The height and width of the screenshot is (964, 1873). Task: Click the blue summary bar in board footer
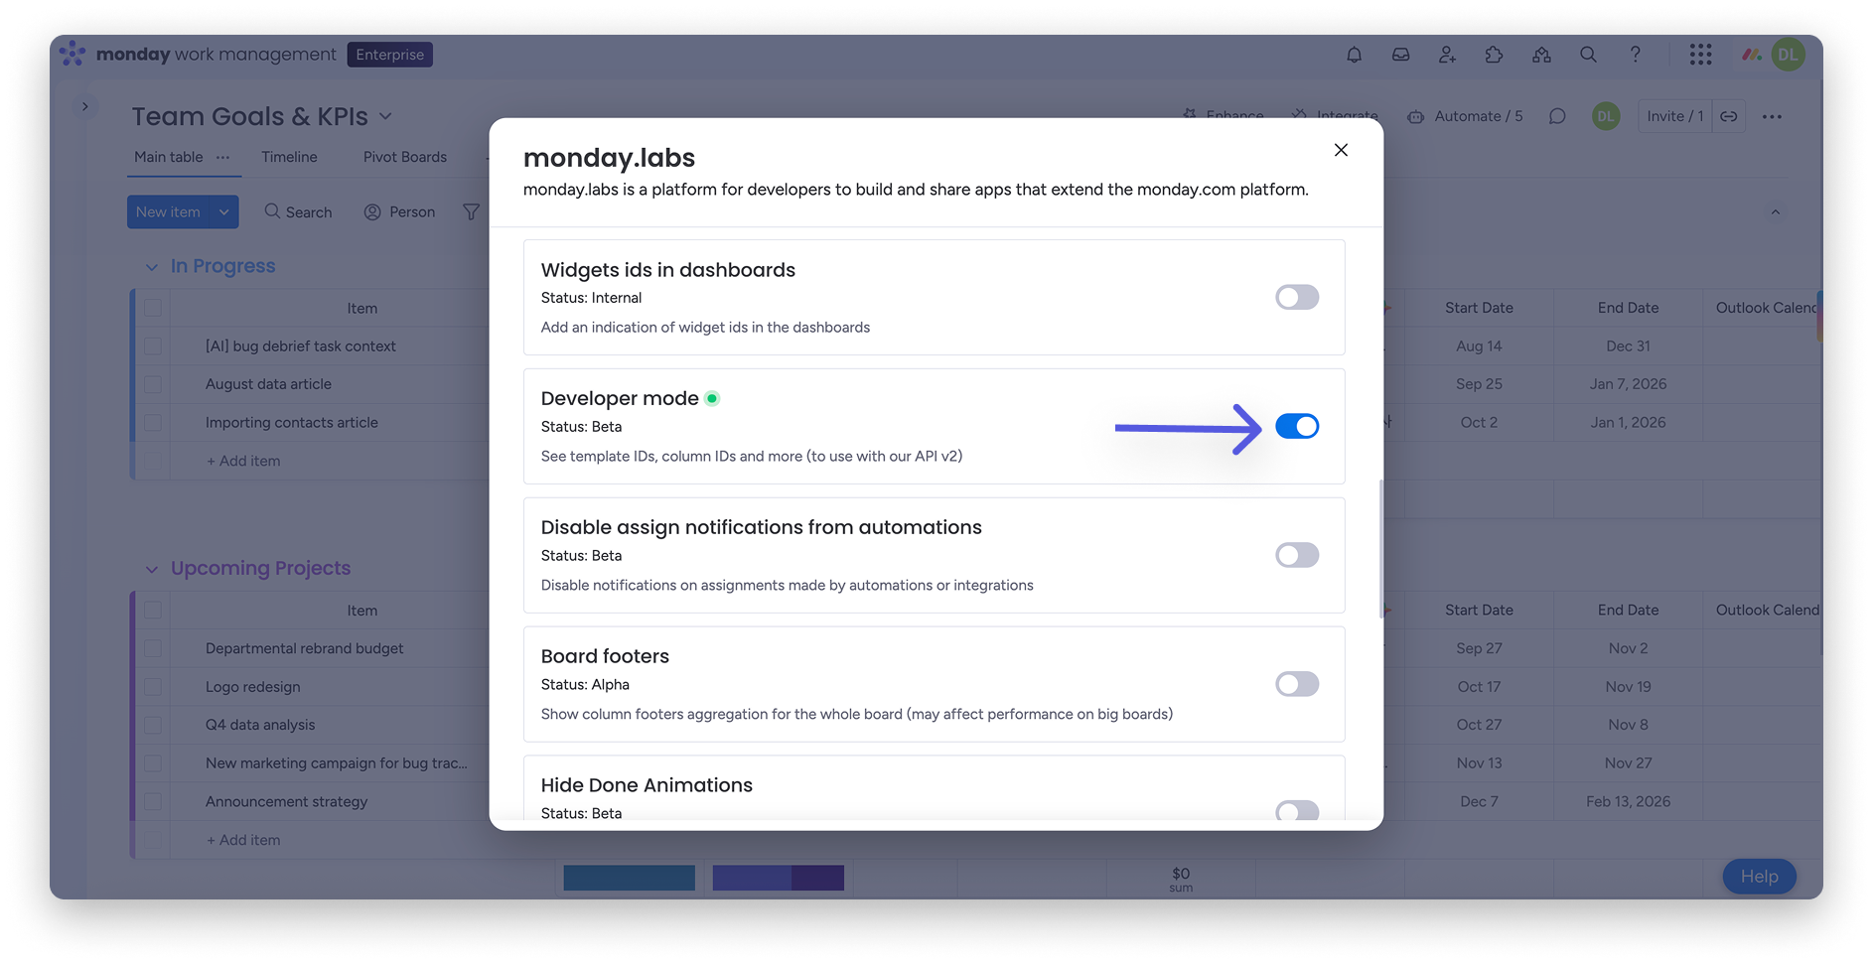click(630, 878)
